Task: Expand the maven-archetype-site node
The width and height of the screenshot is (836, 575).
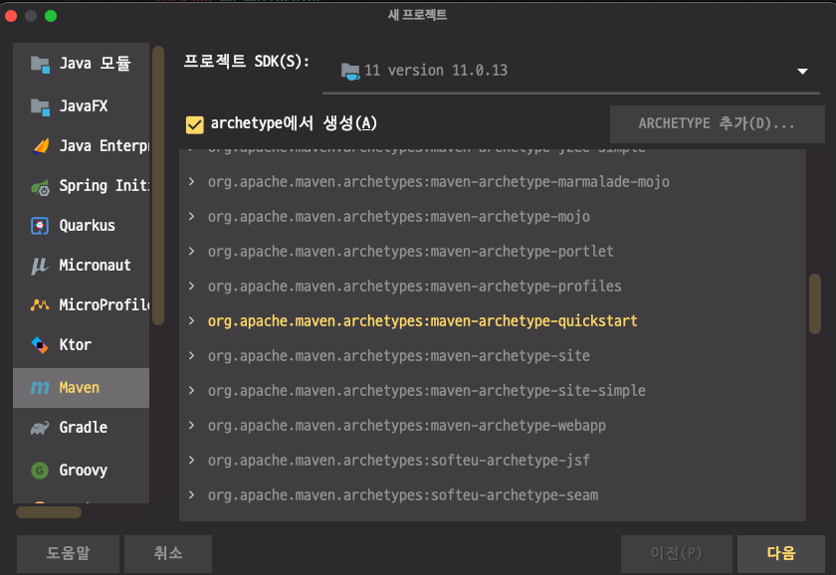Action: pyautogui.click(x=191, y=356)
